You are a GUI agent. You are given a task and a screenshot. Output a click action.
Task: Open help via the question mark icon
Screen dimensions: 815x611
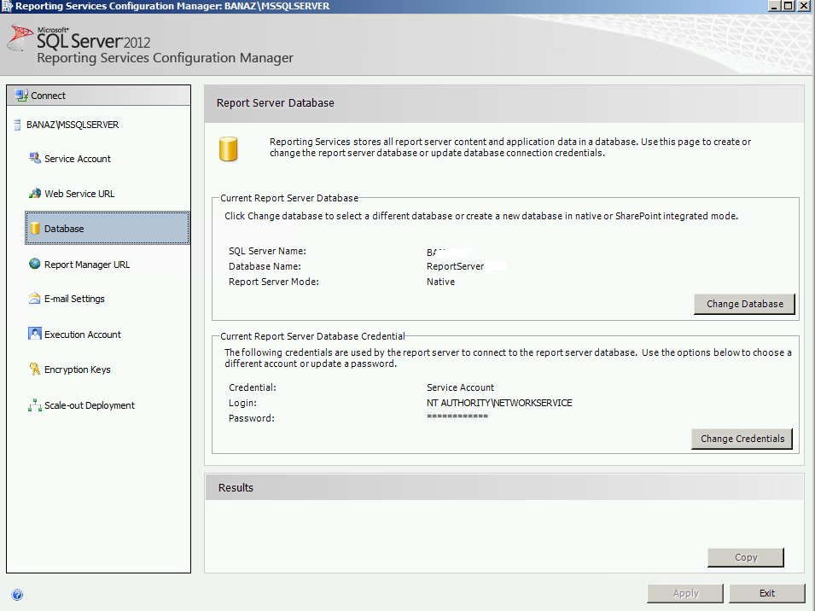click(x=17, y=595)
